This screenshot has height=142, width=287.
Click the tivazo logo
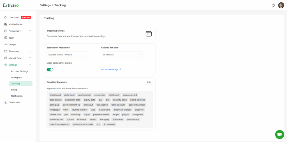[11, 5]
